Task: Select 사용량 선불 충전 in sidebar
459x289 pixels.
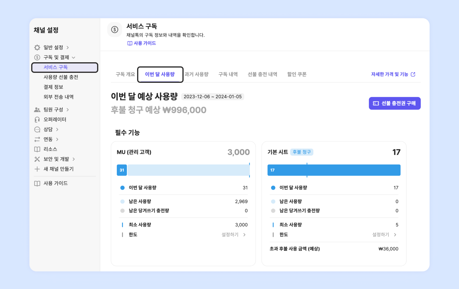Action: click(61, 77)
